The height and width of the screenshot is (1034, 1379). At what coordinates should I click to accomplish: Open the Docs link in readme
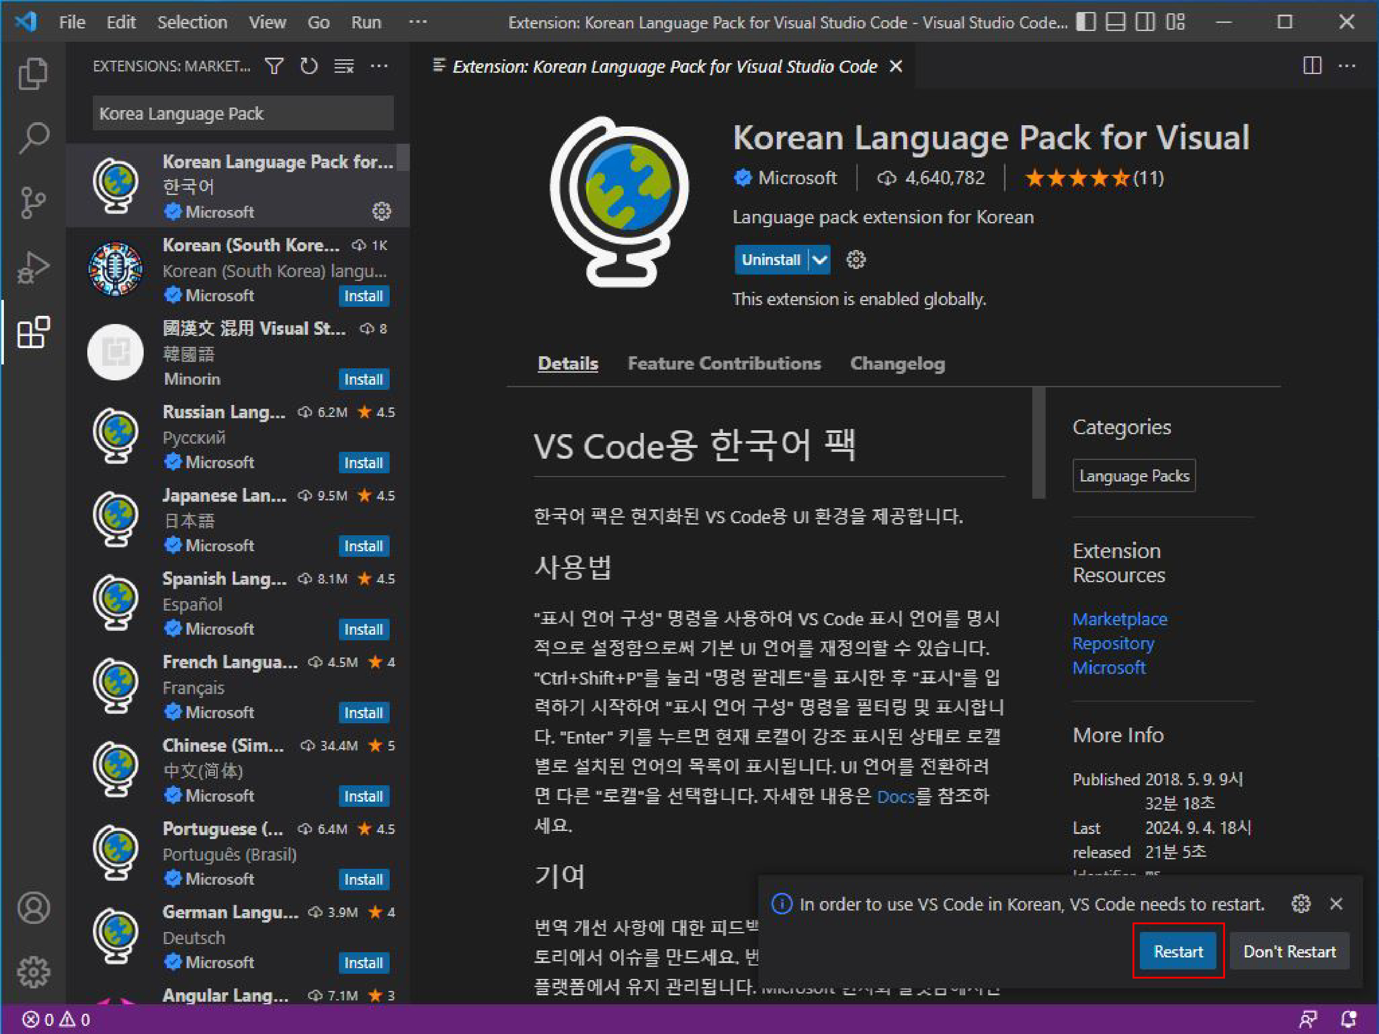click(895, 796)
